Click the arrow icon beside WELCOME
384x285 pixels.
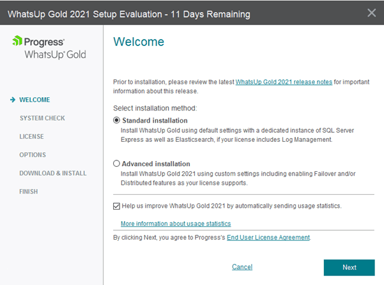click(x=13, y=100)
